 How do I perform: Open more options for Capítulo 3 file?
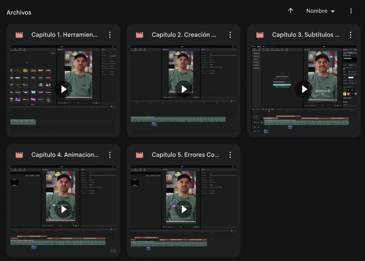(350, 35)
